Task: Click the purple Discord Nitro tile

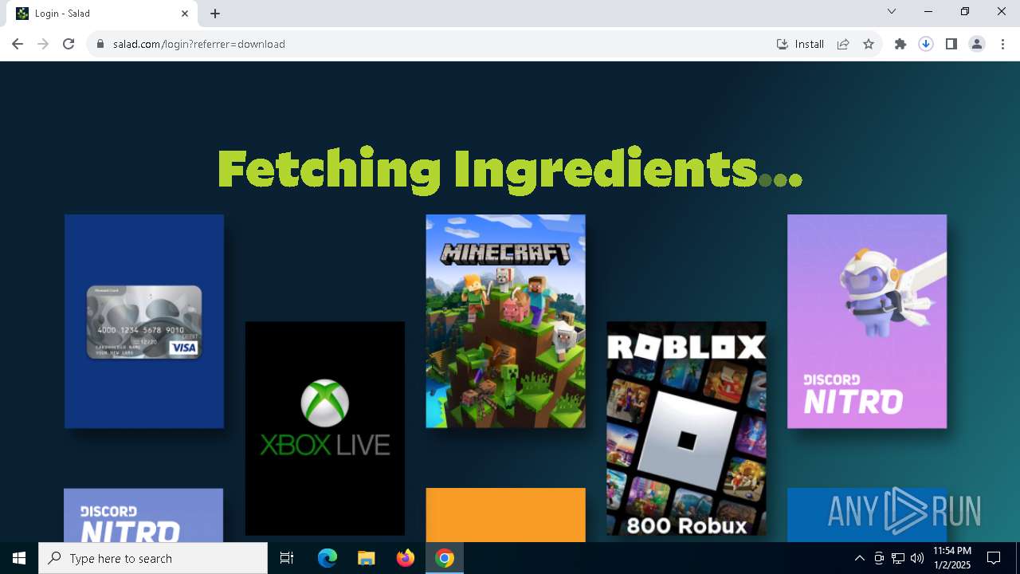Action: [x=867, y=321]
